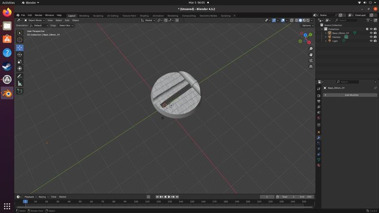379x213 pixels.
Task: Open the Particles properties tab
Action: point(319,143)
